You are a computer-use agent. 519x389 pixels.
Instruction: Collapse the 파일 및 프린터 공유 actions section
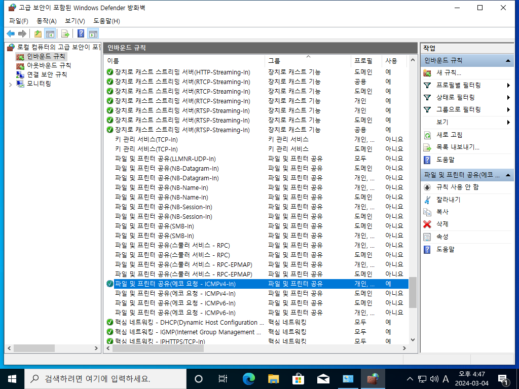pos(508,175)
